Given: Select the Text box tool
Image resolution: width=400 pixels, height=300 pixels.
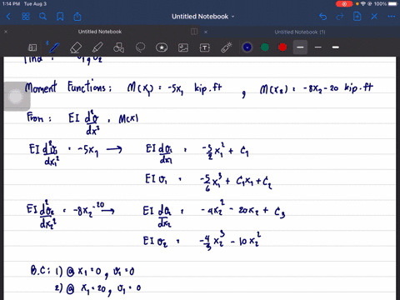Looking at the screenshot, I should pos(205,47).
